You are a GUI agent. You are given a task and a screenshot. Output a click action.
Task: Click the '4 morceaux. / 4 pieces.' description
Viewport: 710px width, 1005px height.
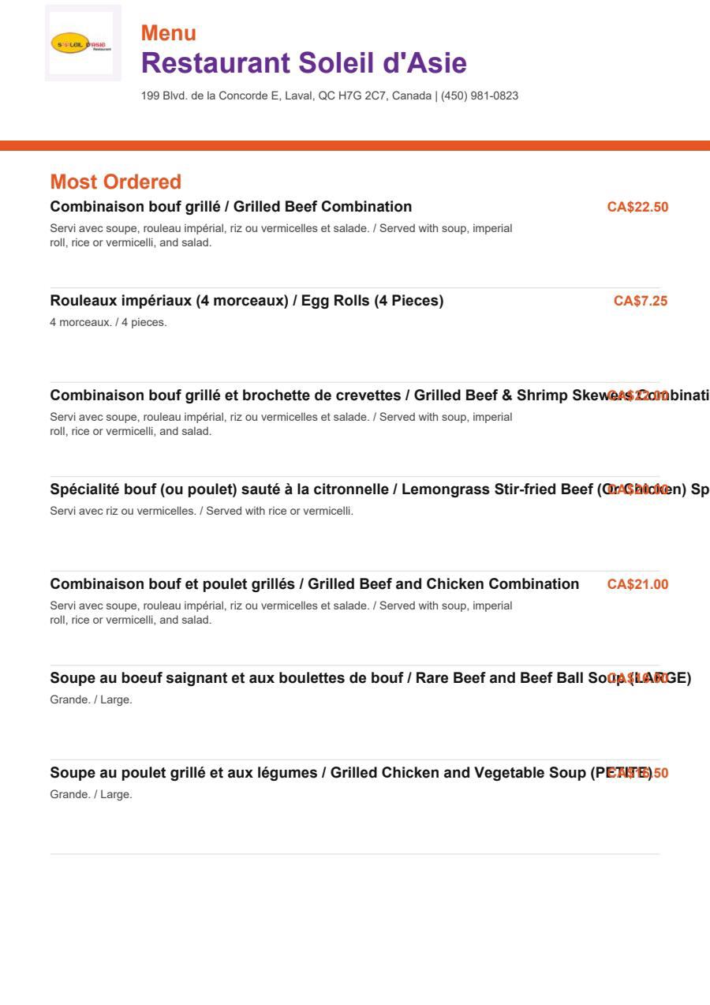[109, 323]
